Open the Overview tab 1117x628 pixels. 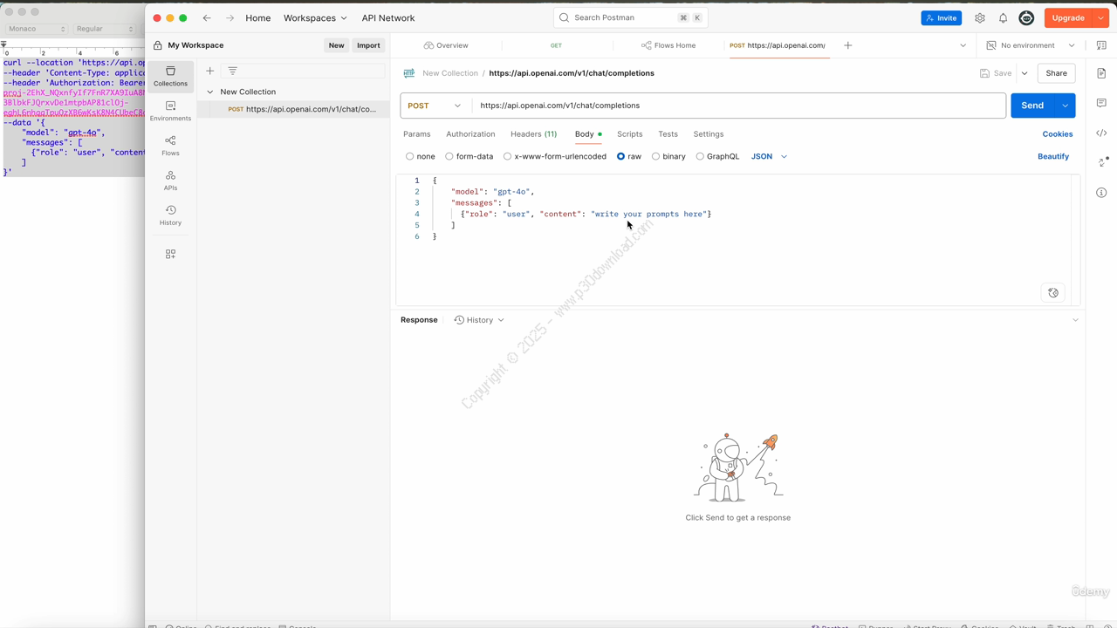[x=446, y=45]
